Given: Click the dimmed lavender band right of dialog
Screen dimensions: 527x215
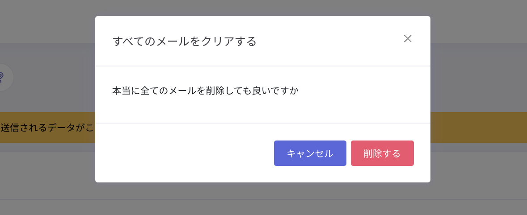Looking at the screenshot, I should coord(479,77).
